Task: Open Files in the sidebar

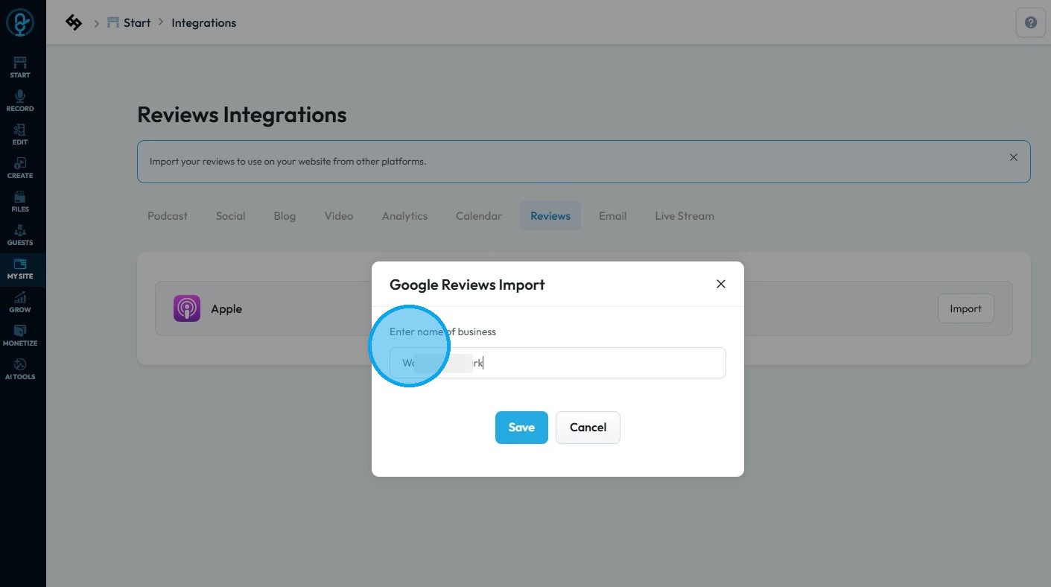Action: (x=20, y=201)
